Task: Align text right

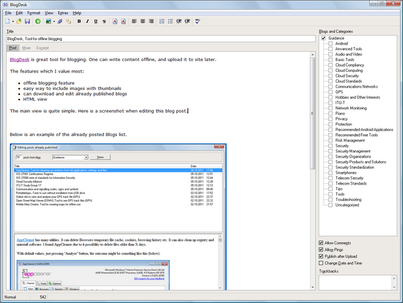Action: (151, 21)
